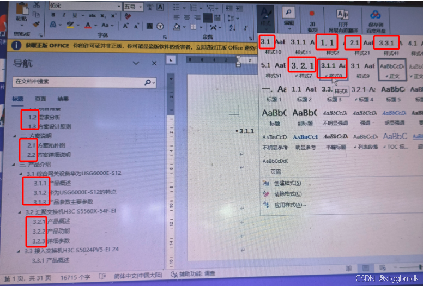Click the red font color A button
423x286 pixels.
(88, 26)
